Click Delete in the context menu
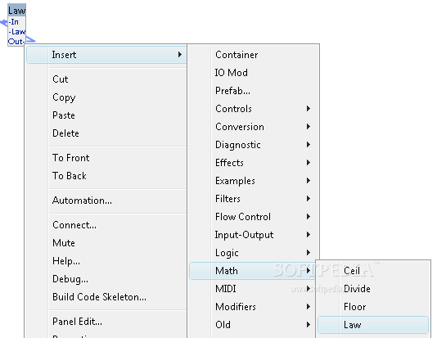The height and width of the screenshot is (338, 437). 106,133
